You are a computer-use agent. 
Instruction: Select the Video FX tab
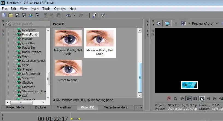pyautogui.click(x=87, y=107)
